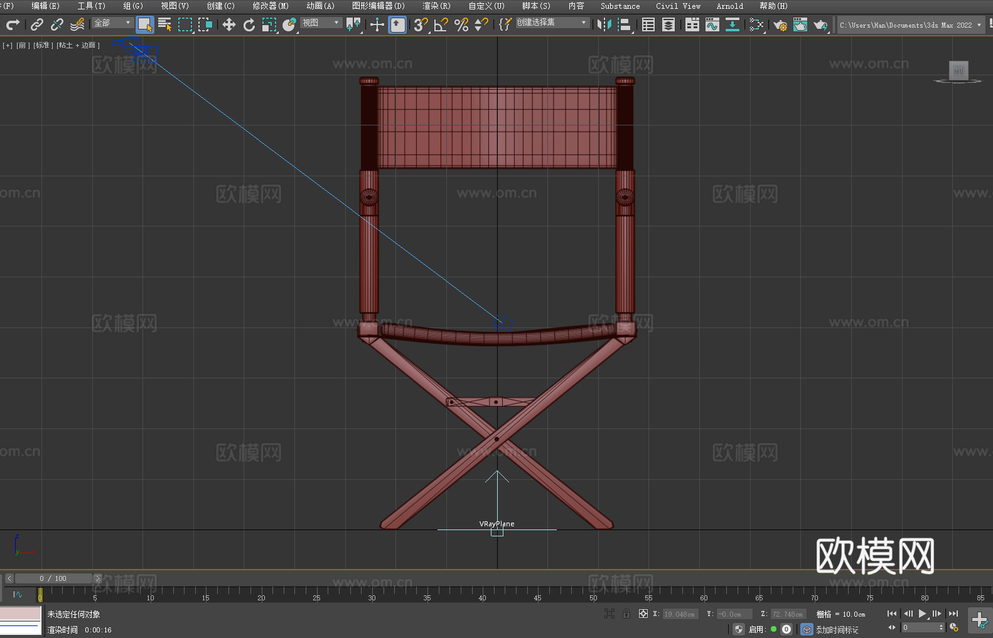Toggle Angle Snap
The width and height of the screenshot is (993, 638).
[441, 24]
